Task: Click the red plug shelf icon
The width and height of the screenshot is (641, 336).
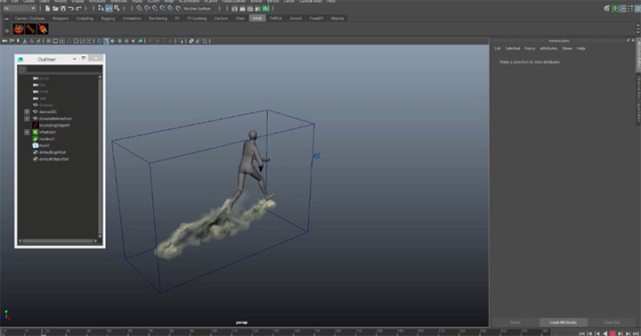Action: click(43, 29)
